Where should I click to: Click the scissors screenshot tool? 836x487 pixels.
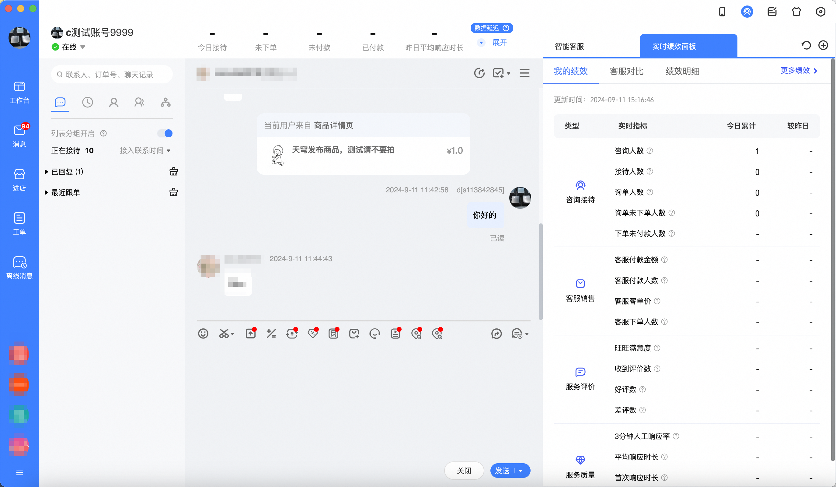(x=224, y=333)
